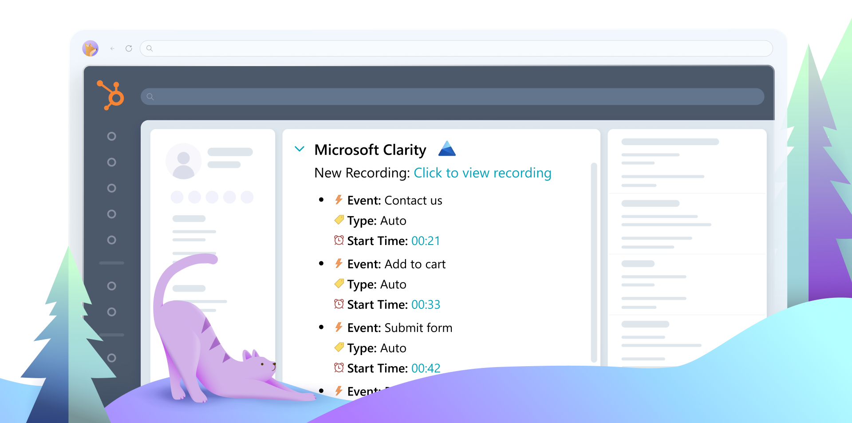Select the first sidebar circle icon

[112, 136]
